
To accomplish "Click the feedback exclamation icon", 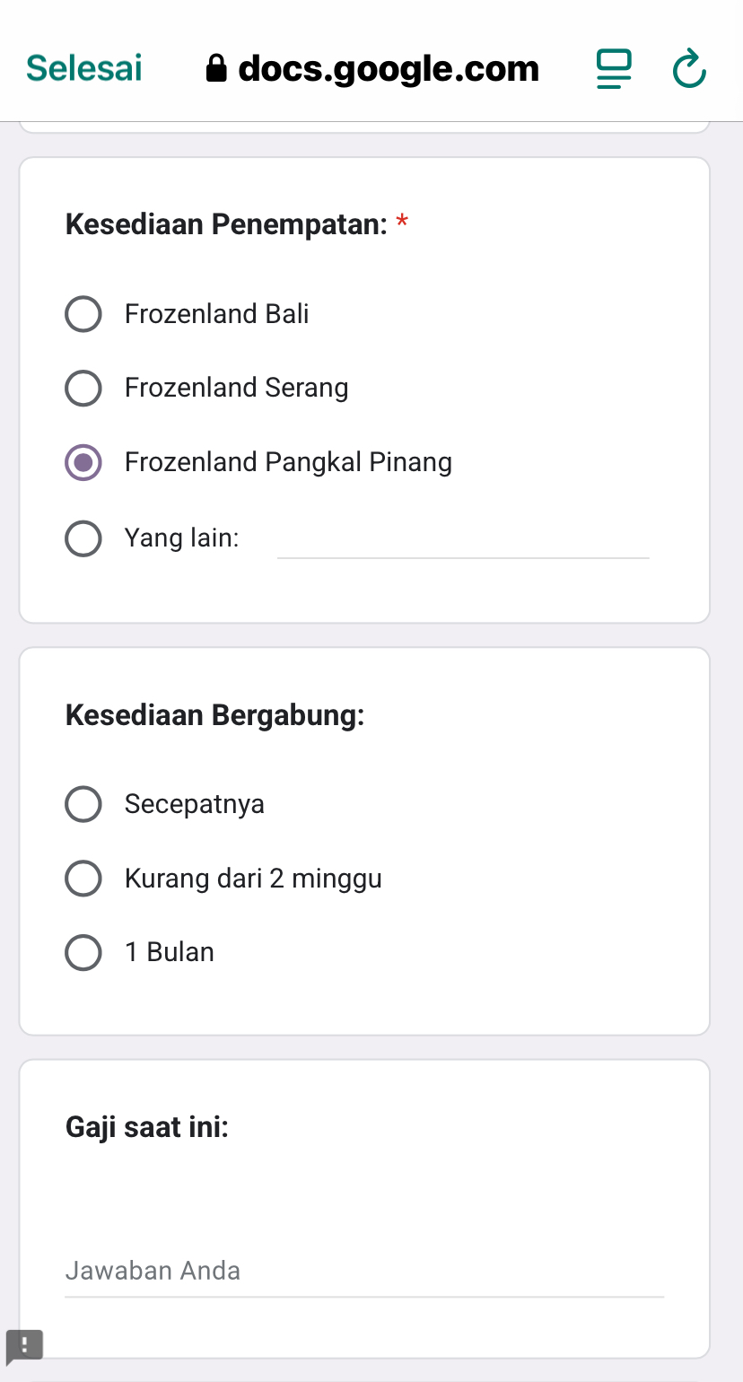I will pos(24,1344).
